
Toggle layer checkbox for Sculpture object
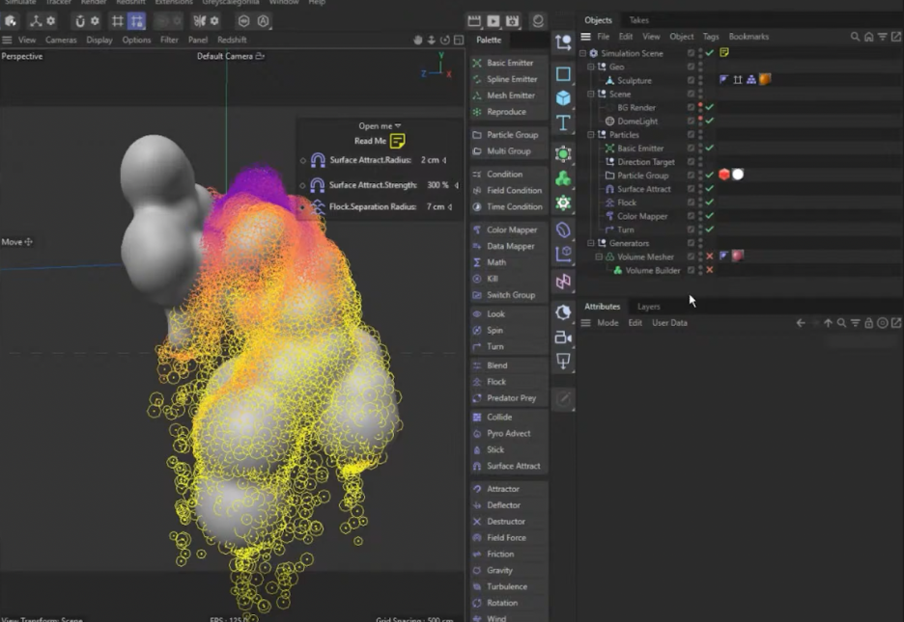(x=691, y=80)
